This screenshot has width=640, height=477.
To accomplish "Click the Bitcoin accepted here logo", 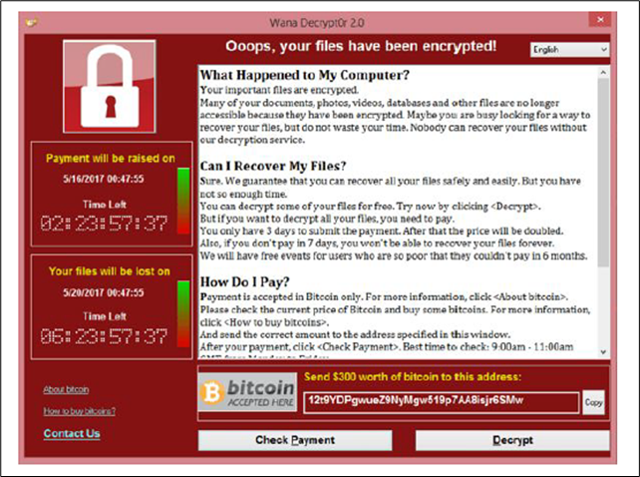I will tap(248, 391).
